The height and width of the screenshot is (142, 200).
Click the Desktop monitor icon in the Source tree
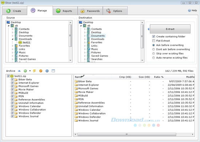tap(8, 22)
